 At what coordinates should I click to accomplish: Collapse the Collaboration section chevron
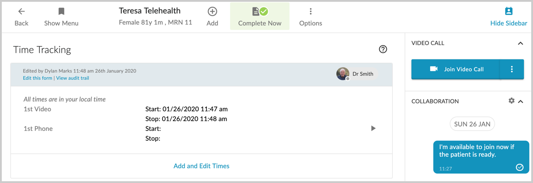point(520,101)
